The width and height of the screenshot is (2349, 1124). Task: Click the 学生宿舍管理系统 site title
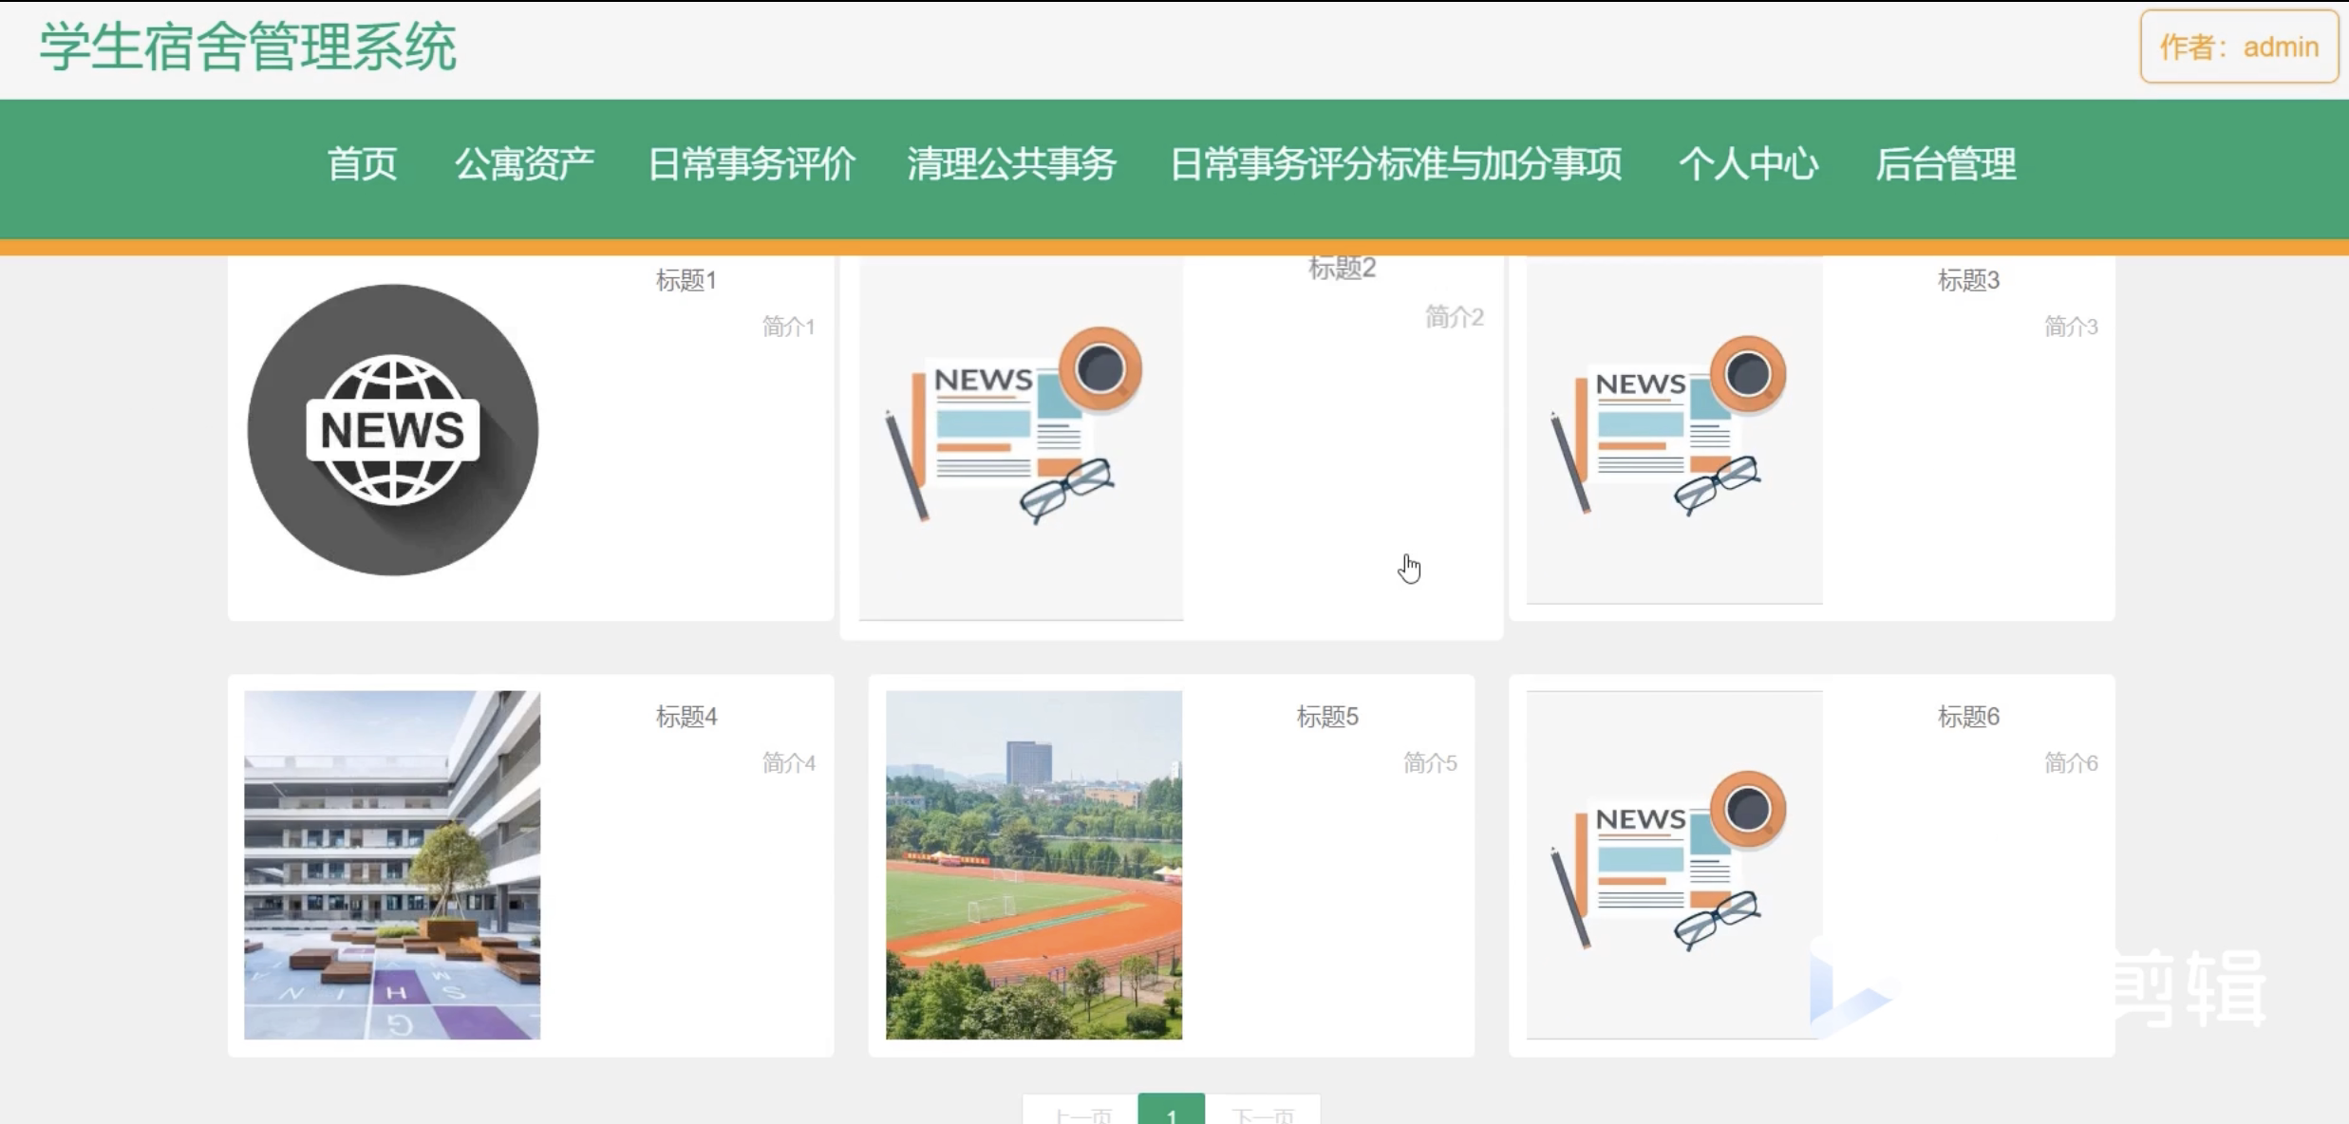tap(248, 47)
